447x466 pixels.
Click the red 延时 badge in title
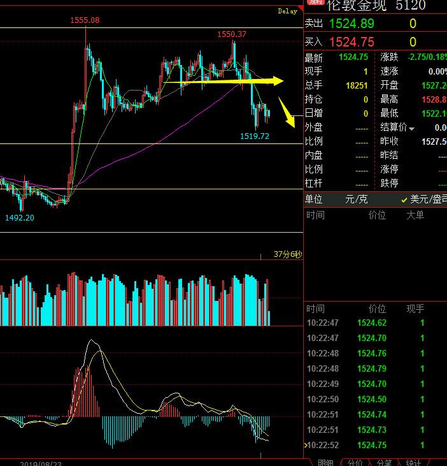(316, 2)
